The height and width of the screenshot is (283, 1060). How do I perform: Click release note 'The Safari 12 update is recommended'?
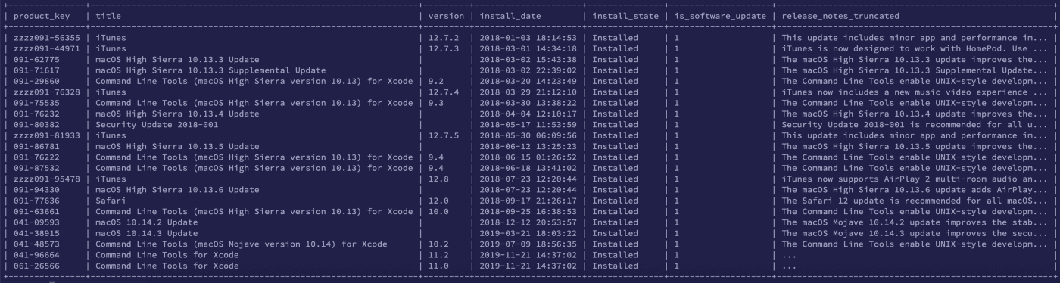pyautogui.click(x=915, y=201)
